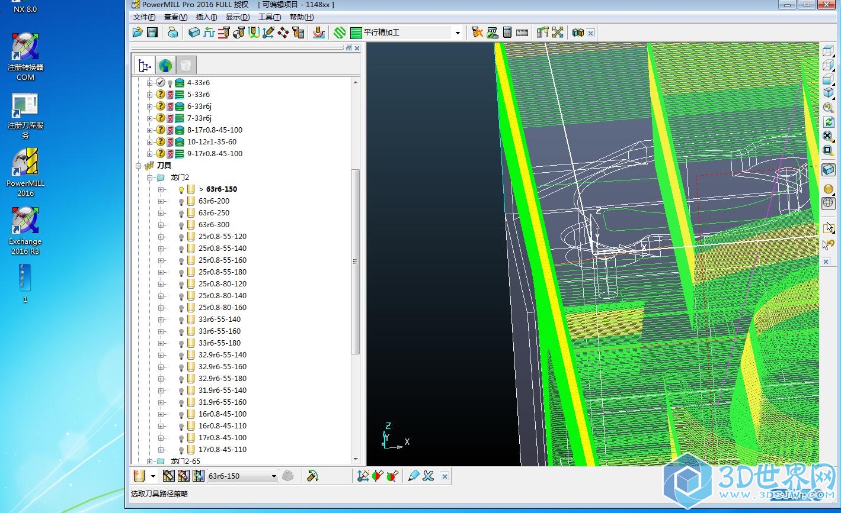Click the print icon in main toolbar
This screenshot has width=841, height=513.
172,33
